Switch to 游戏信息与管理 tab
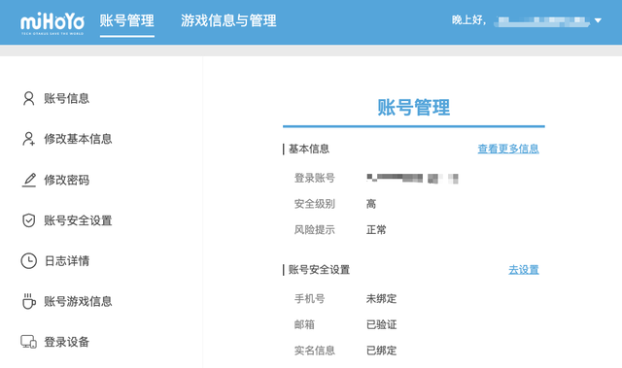Image resolution: width=622 pixels, height=368 pixels. pyautogui.click(x=228, y=20)
